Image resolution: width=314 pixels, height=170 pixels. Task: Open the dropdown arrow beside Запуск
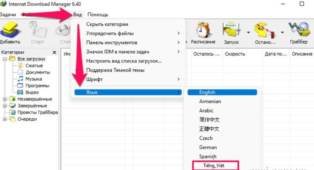tap(248, 32)
